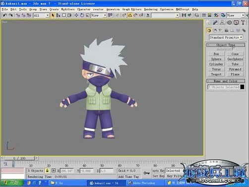
Task: Click the Sphere primitive button
Action: (216, 59)
